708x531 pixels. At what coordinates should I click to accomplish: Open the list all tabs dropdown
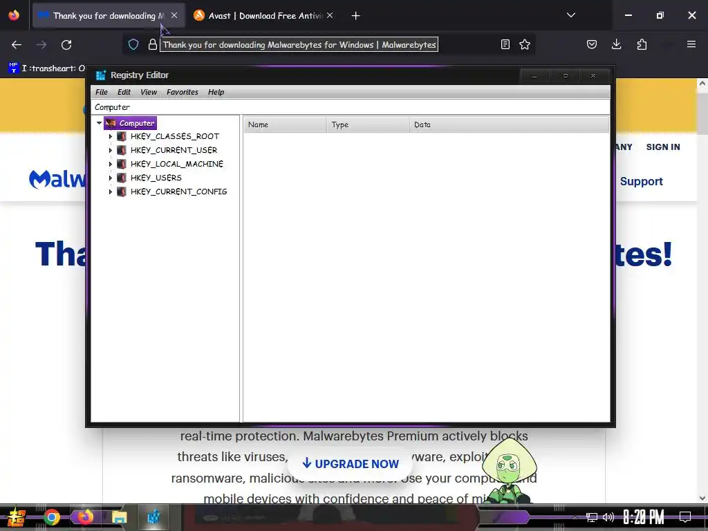[x=570, y=15]
